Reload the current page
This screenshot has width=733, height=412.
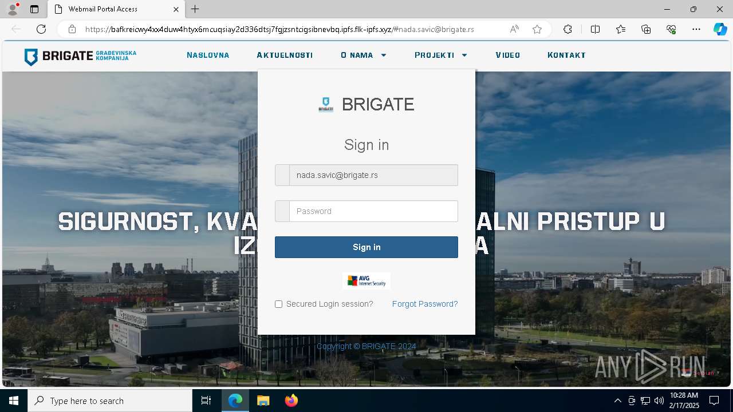pos(41,29)
